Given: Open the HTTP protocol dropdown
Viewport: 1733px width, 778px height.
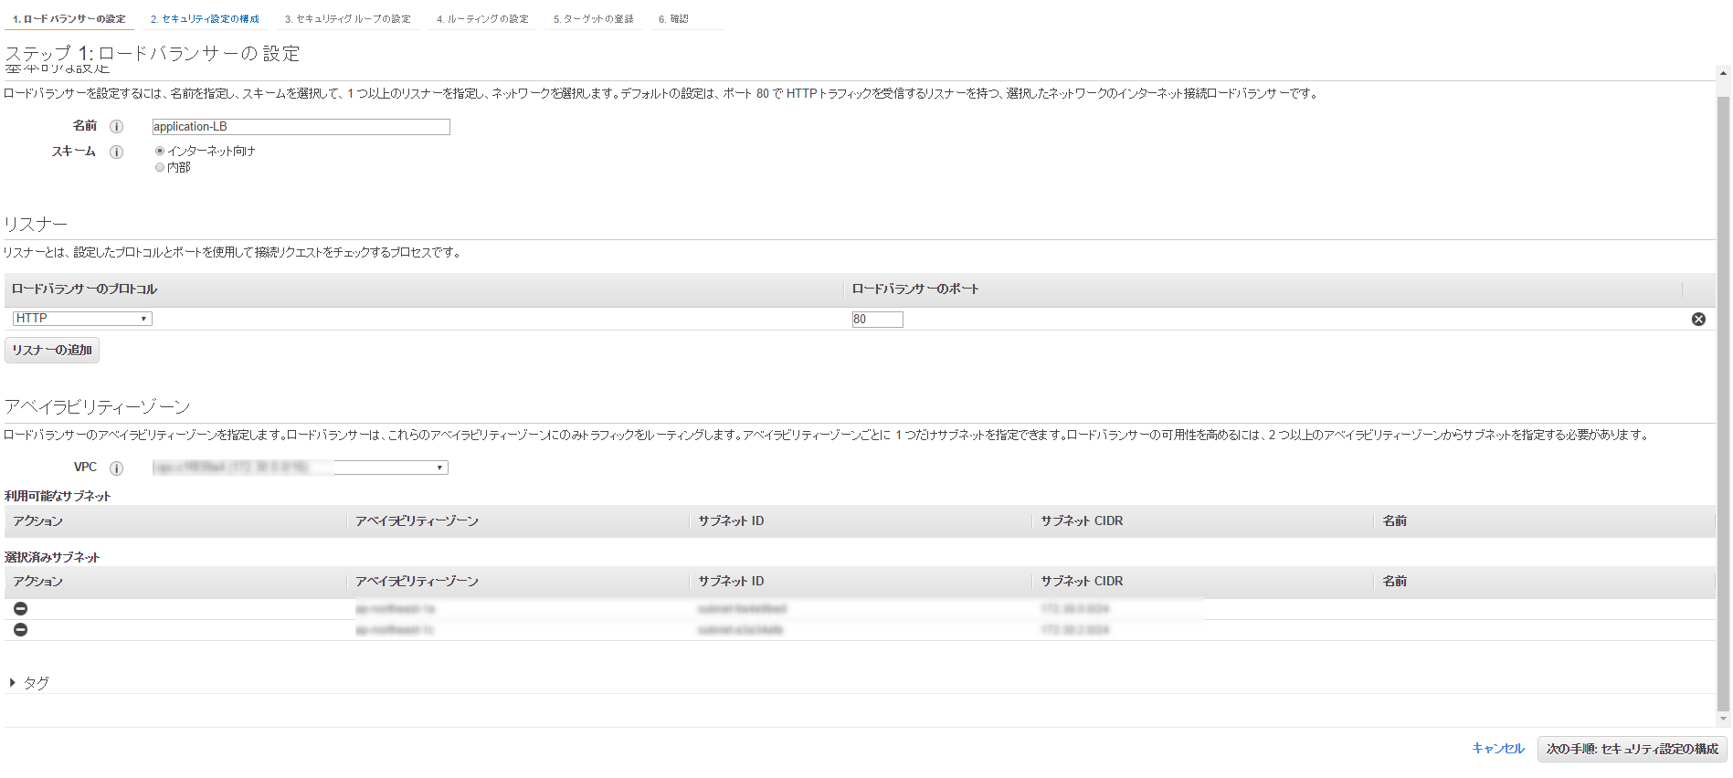Looking at the screenshot, I should 82,319.
